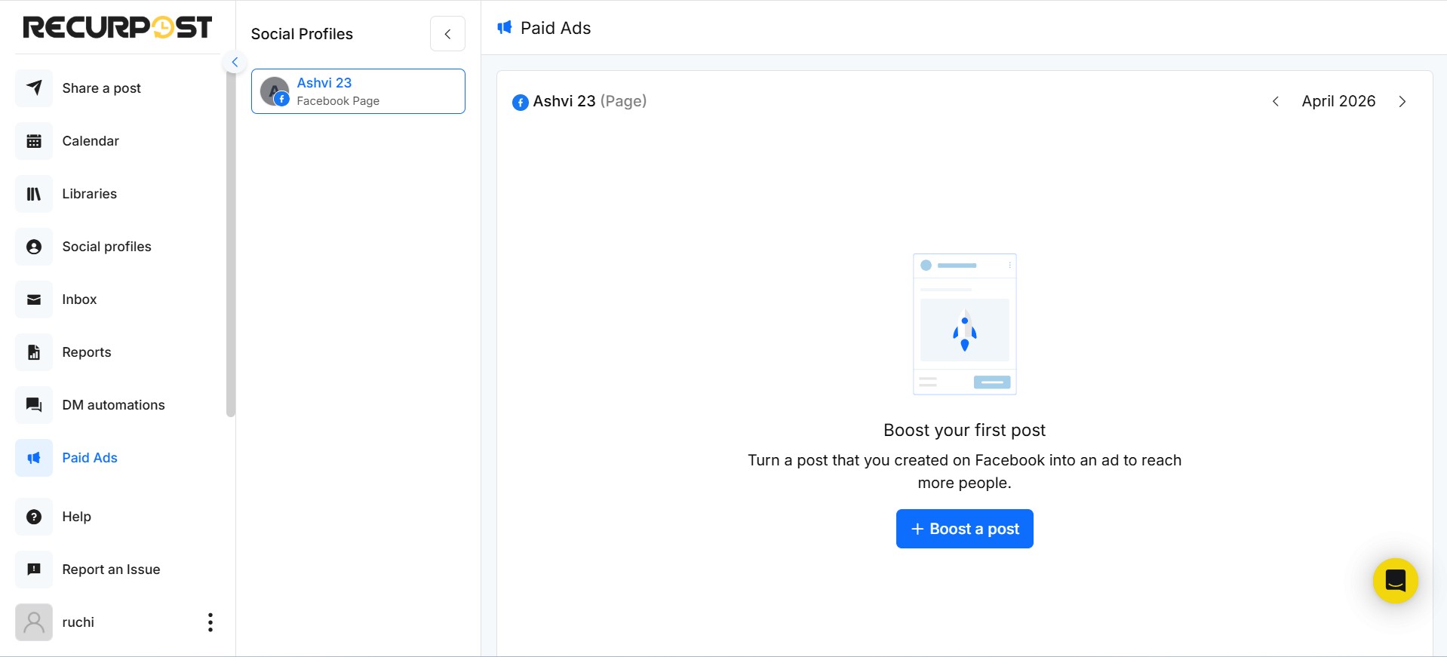The image size is (1447, 657).
Task: Click the ruchi username text
Action: click(x=78, y=622)
